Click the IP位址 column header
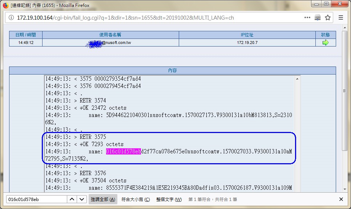 click(x=247, y=35)
